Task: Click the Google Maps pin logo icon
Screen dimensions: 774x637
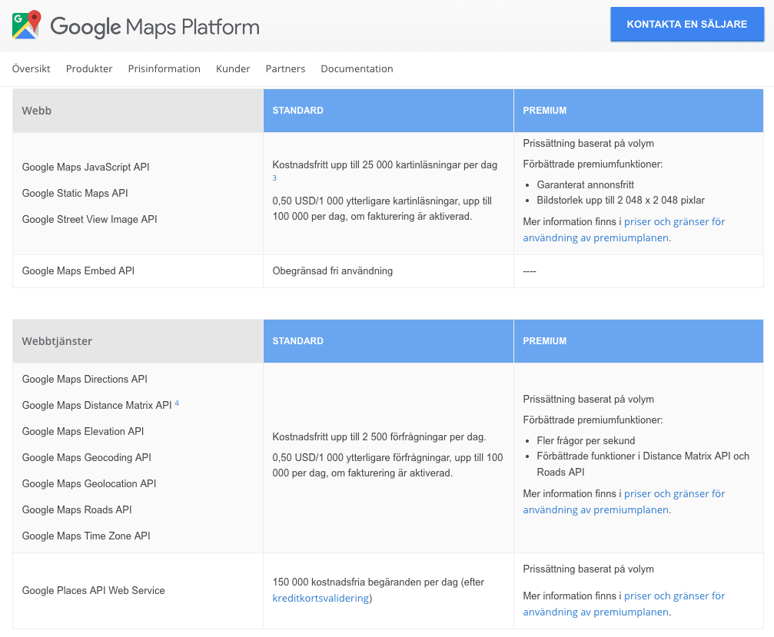Action: tap(26, 25)
